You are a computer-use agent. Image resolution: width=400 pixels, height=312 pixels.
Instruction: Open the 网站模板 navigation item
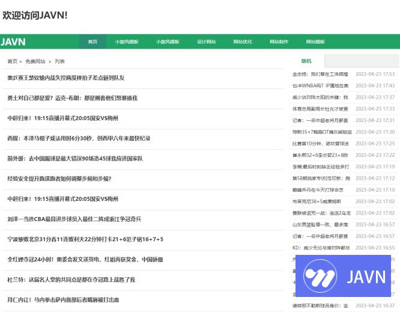click(315, 41)
